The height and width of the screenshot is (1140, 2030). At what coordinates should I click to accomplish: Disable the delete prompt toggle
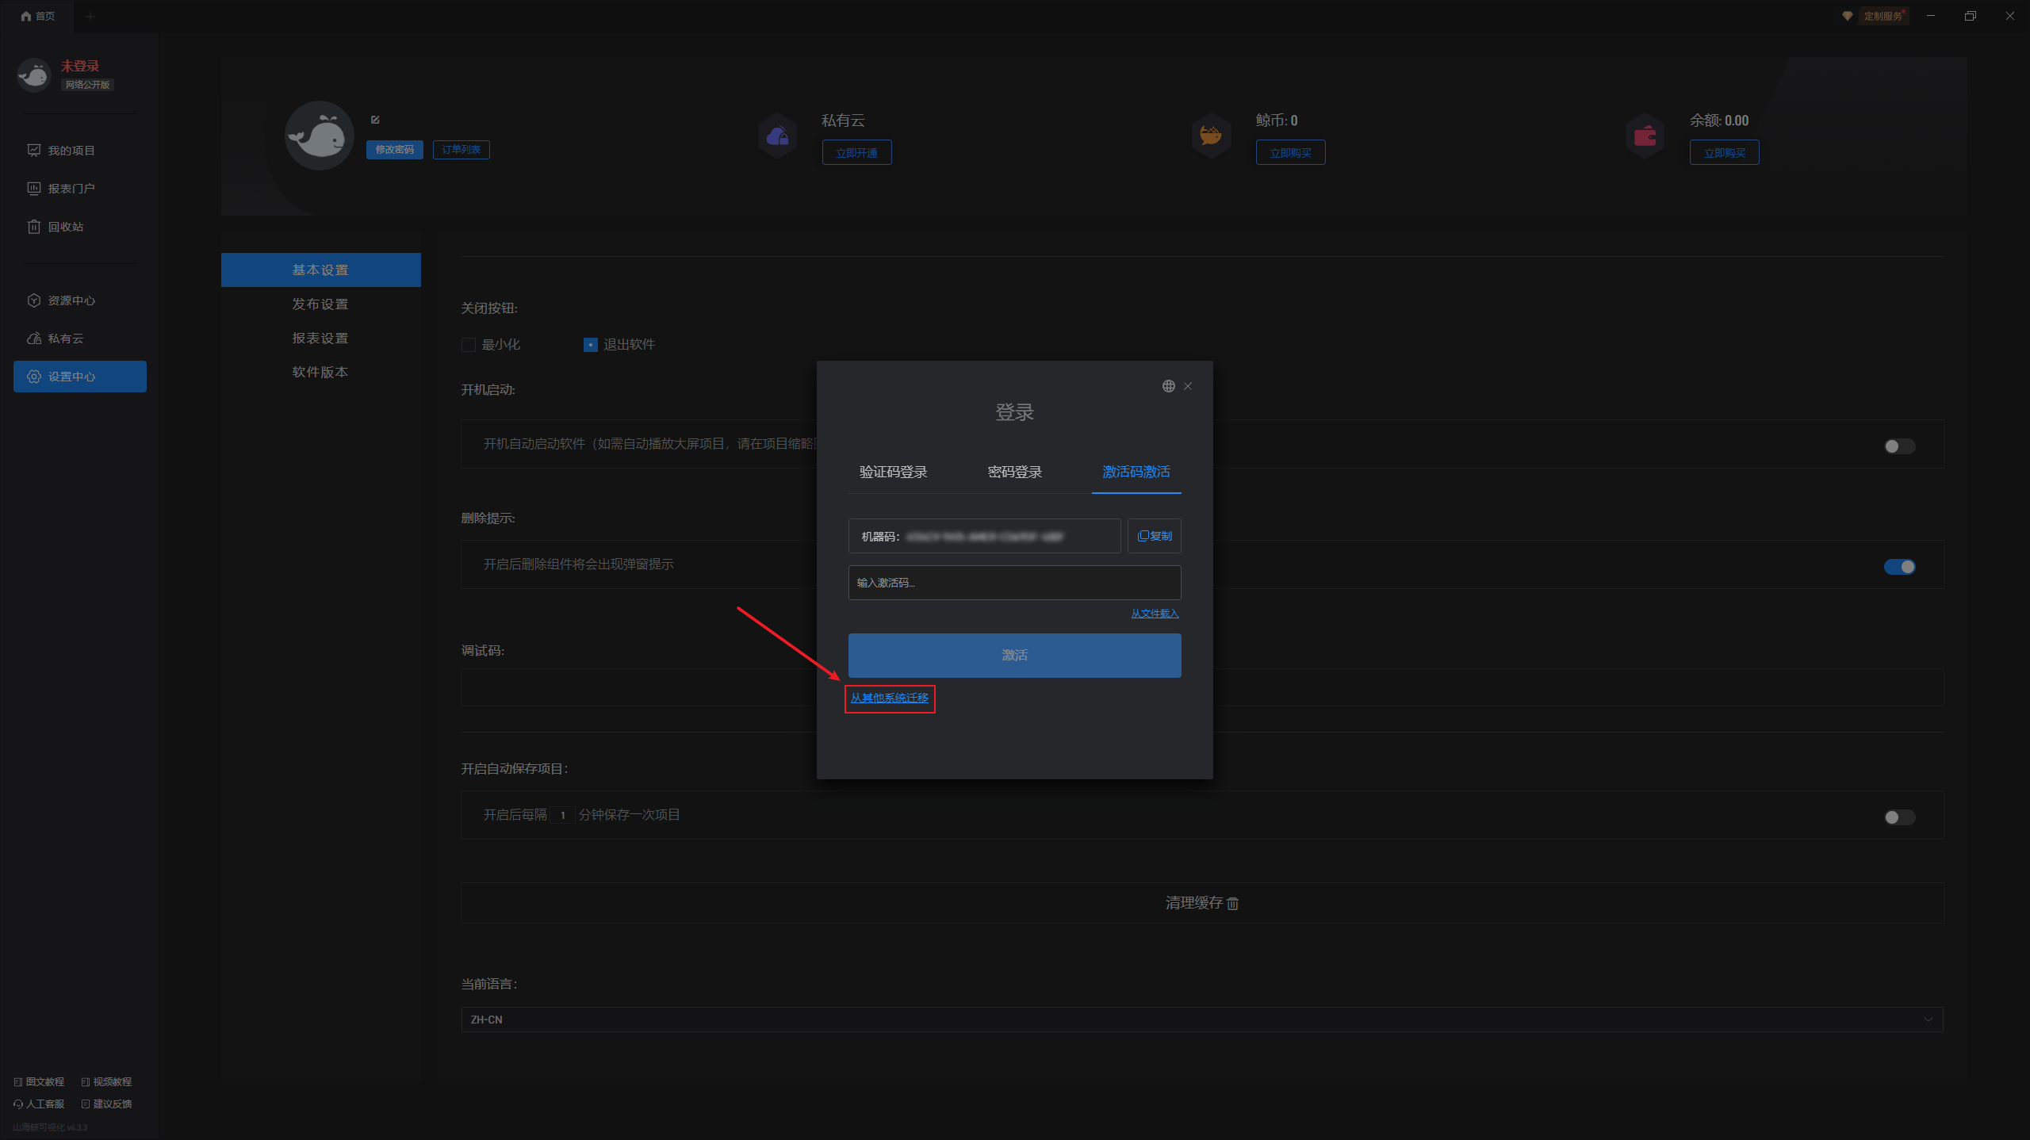point(1899,567)
